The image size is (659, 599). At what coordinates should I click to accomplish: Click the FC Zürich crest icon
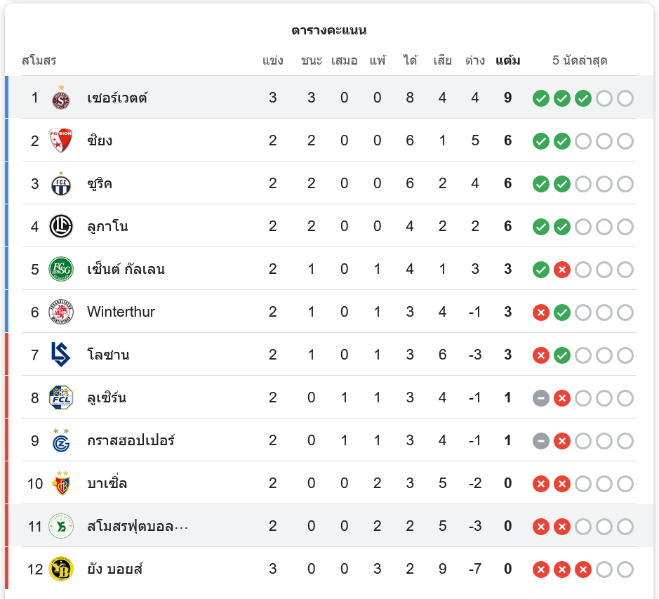61,184
